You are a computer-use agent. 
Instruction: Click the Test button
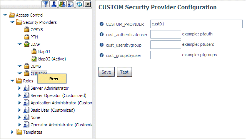[x=124, y=72]
